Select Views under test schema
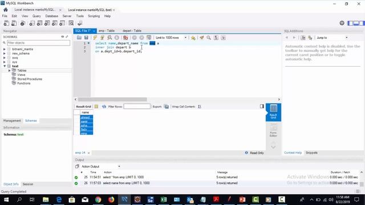The width and height of the screenshot is (365, 205). 21,75
